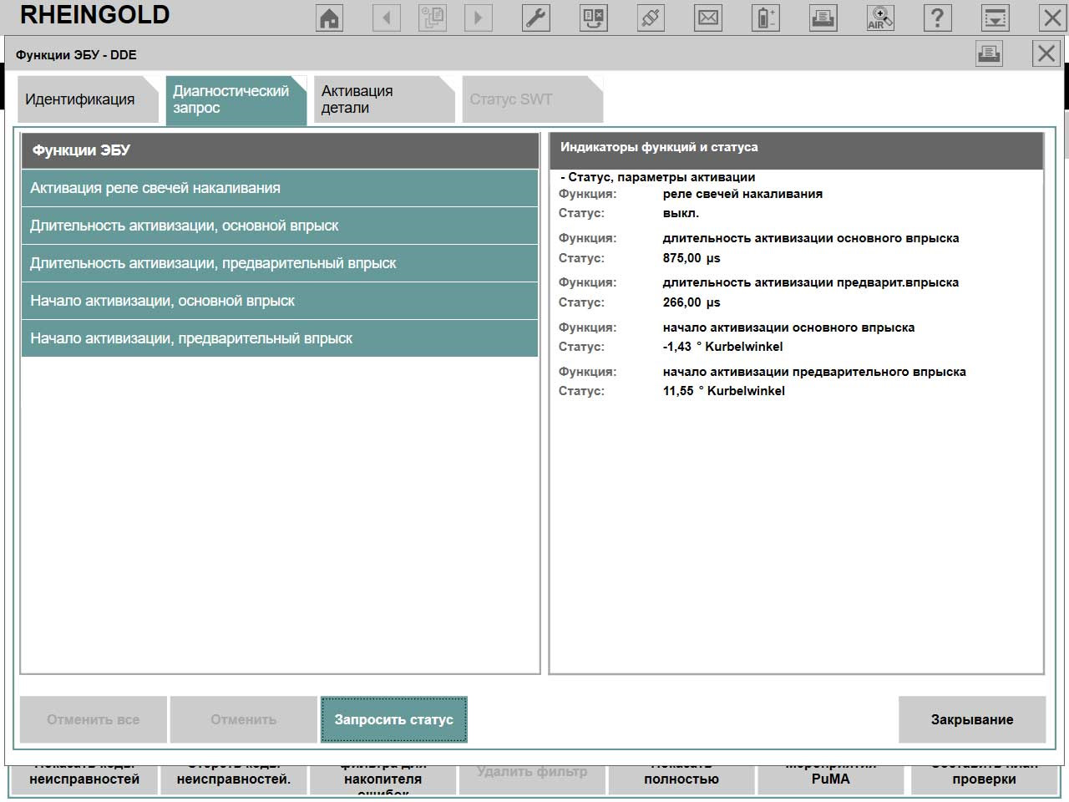The image size is (1069, 802).
Task: Select Длительность активизации, предварительный впрыск row
Action: pyautogui.click(x=280, y=263)
